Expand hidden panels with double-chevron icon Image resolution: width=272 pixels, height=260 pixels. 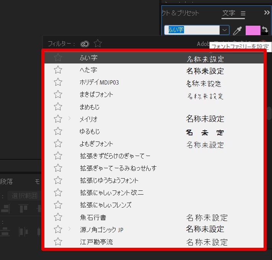point(267,13)
